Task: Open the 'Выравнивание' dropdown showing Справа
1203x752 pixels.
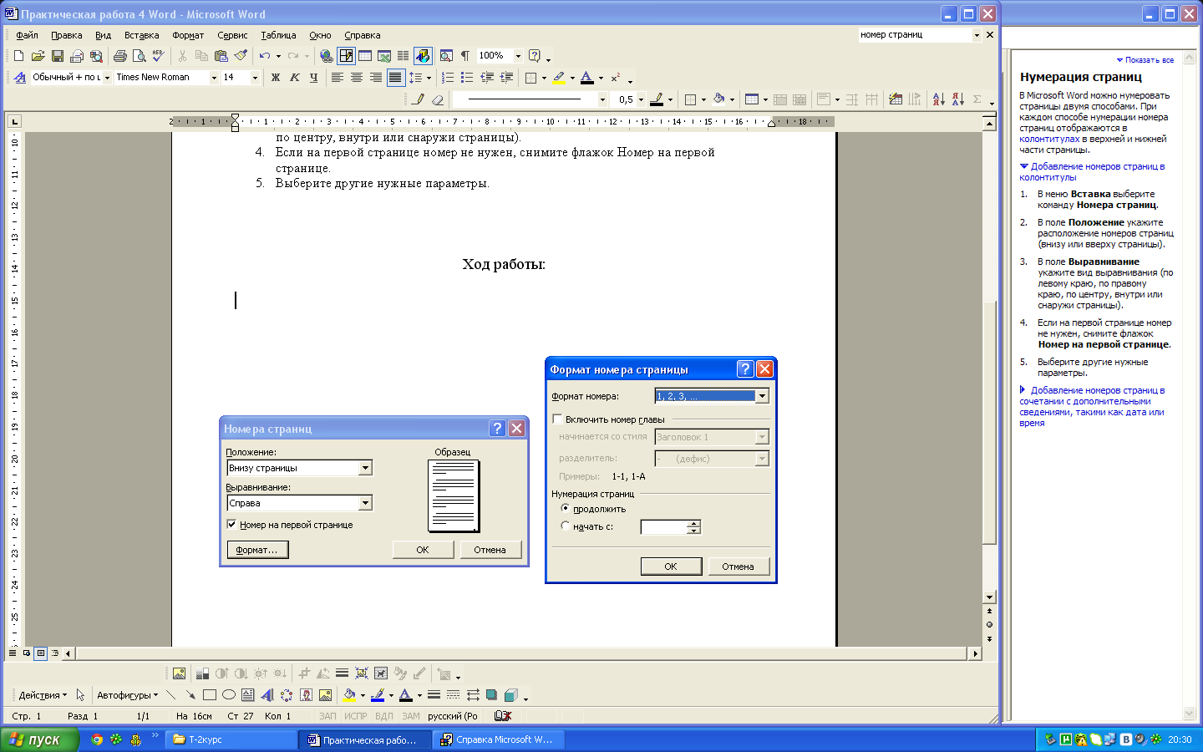Action: coord(365,503)
